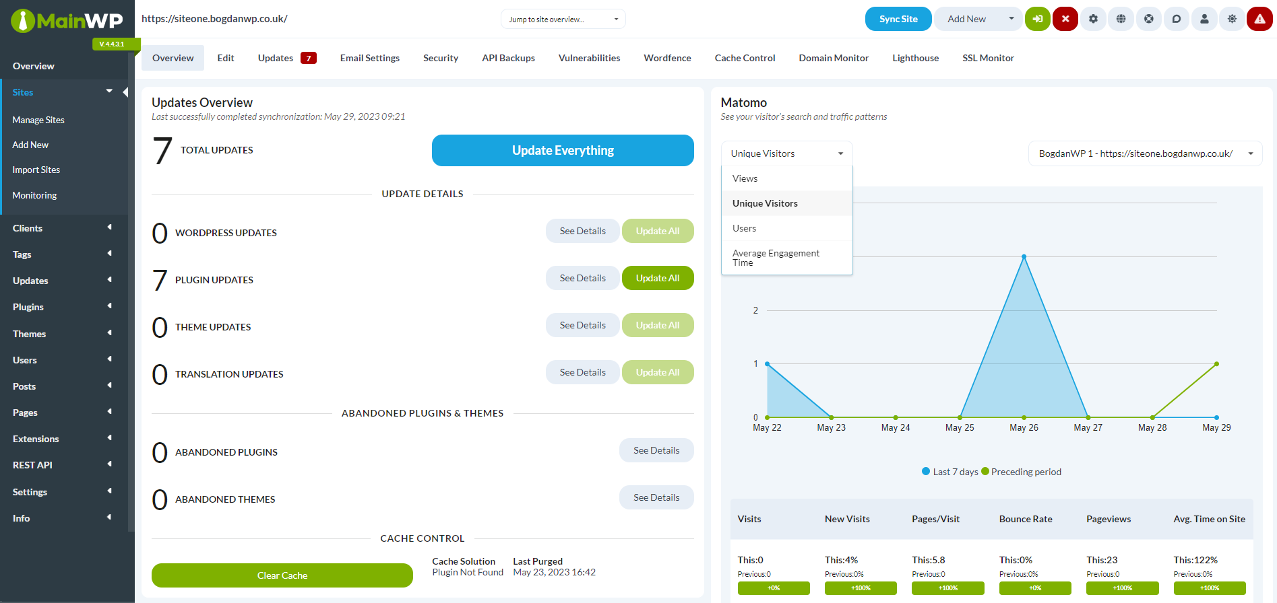Toggle the Last 7 days legend marker
Viewport: 1277px width, 603px height.
926,471
